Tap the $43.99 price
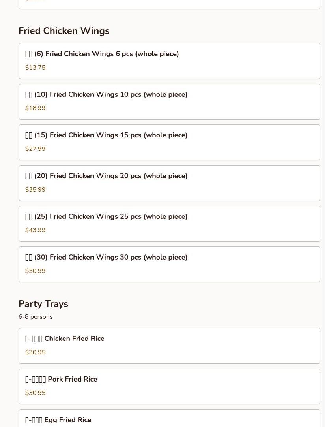333x427 pixels. point(36,230)
